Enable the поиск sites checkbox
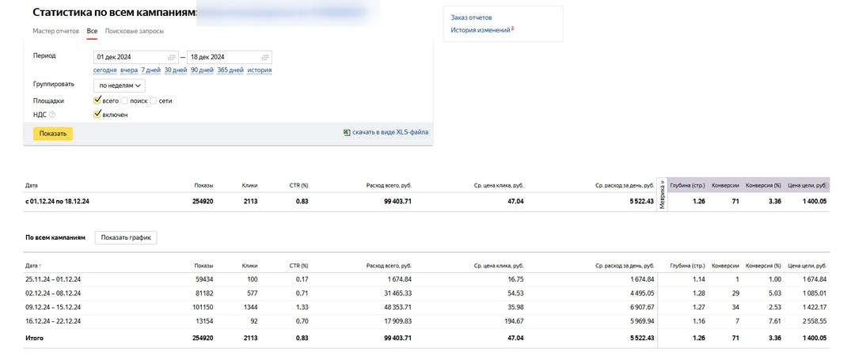855x360 pixels. [124, 100]
